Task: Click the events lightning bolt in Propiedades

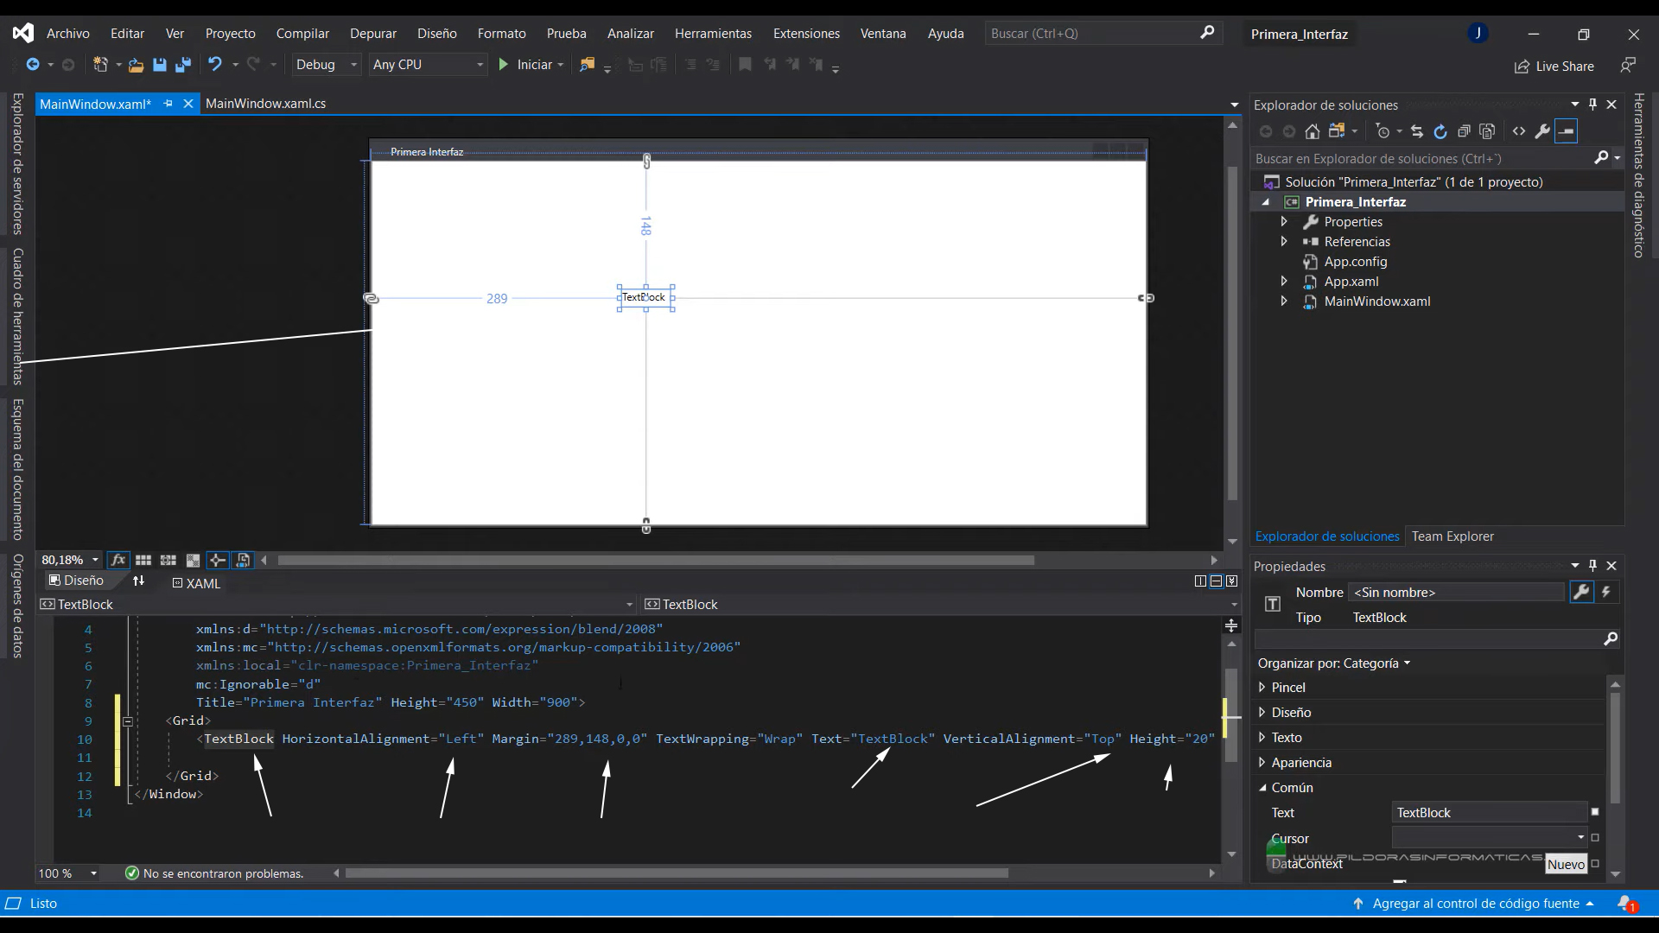Action: (1606, 593)
